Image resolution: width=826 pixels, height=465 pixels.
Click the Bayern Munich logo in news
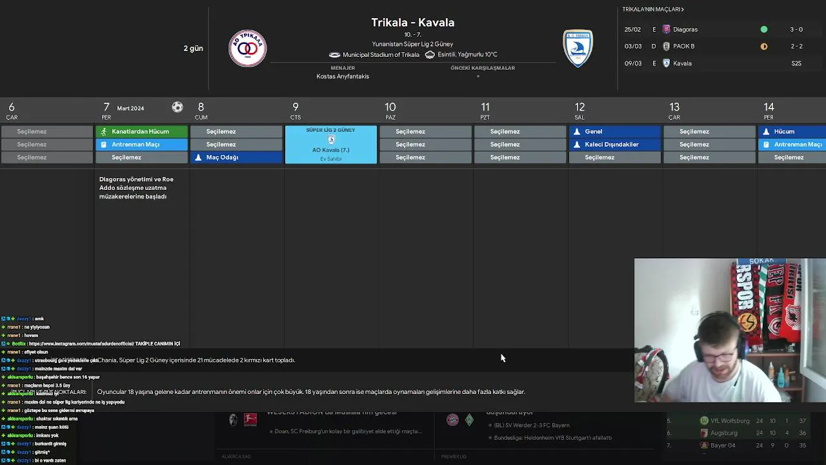452,420
